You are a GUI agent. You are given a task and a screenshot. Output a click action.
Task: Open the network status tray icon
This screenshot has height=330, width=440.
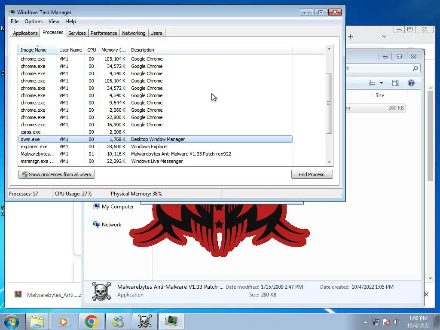pos(376,322)
